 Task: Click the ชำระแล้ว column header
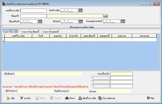(x=74, y=36)
